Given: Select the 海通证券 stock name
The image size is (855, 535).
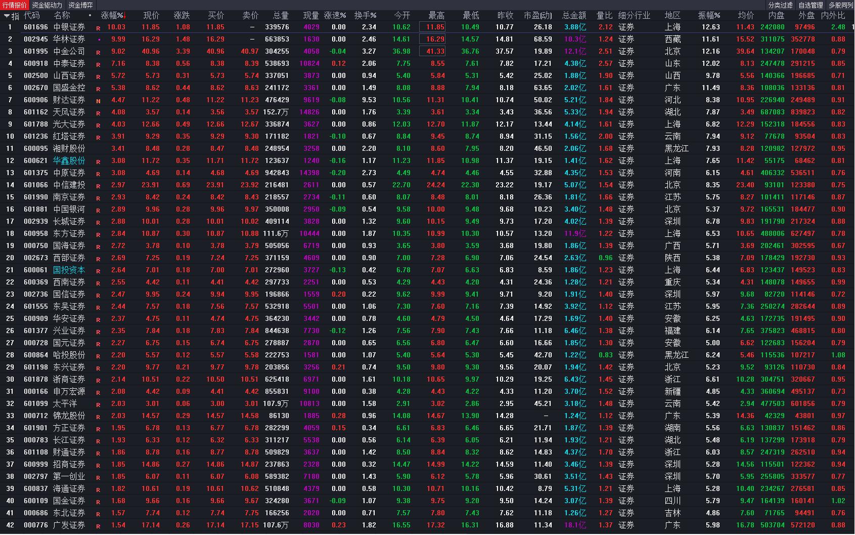Looking at the screenshot, I should (69, 488).
